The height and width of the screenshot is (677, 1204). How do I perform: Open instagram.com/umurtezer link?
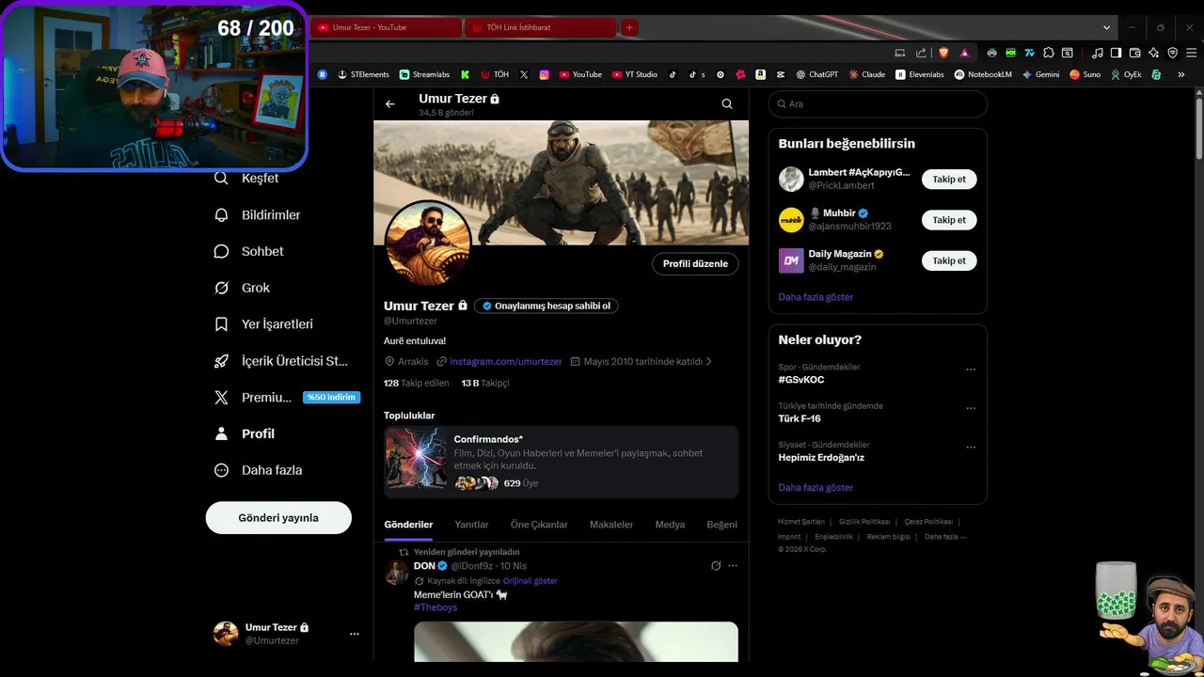[506, 361]
